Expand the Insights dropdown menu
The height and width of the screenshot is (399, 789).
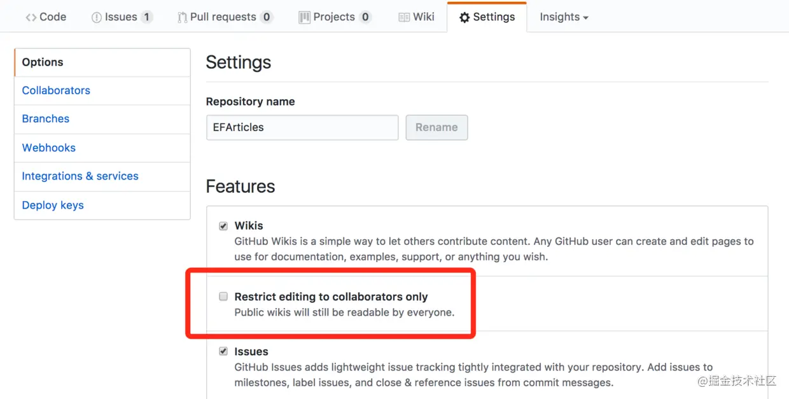(x=564, y=17)
